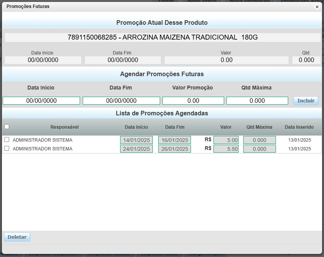The image size is (324, 257).
Task: Check the first ADMINISTRADOR SISTEMA row checkbox
Action: (6, 140)
